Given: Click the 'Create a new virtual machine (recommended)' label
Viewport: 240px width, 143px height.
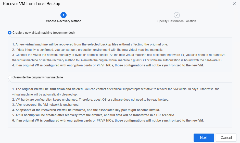Looking at the screenshot, I should [x=44, y=33].
